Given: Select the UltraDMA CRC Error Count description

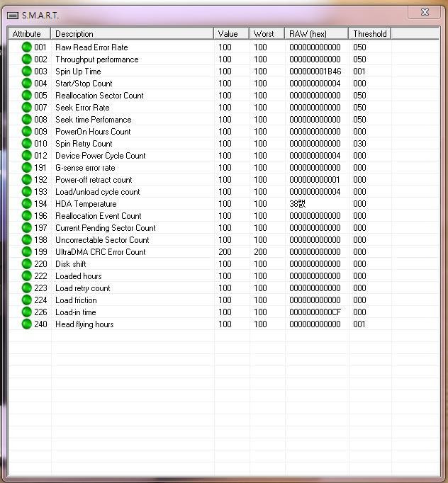Looking at the screenshot, I should click(x=100, y=251).
